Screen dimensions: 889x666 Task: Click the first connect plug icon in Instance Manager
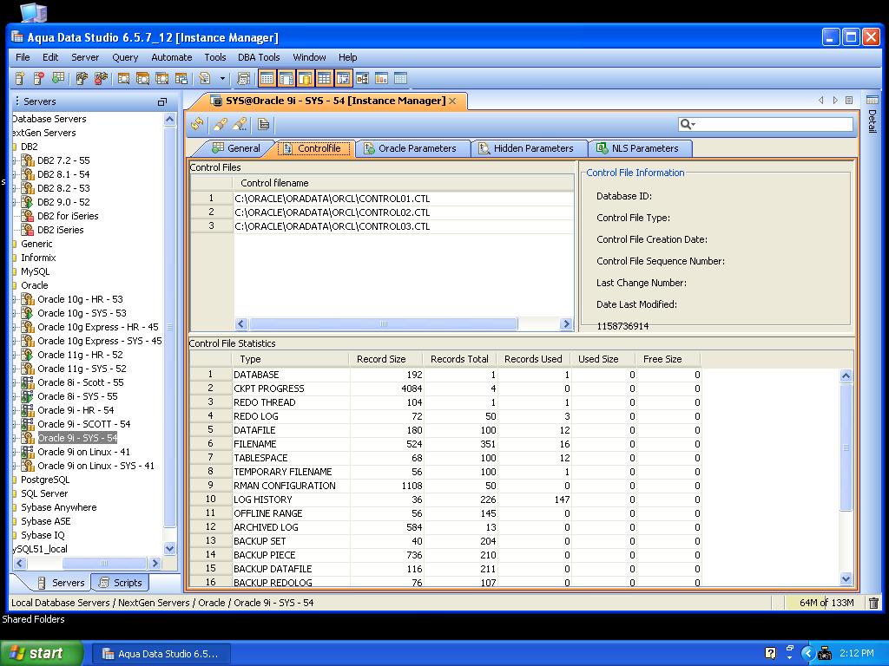point(220,123)
